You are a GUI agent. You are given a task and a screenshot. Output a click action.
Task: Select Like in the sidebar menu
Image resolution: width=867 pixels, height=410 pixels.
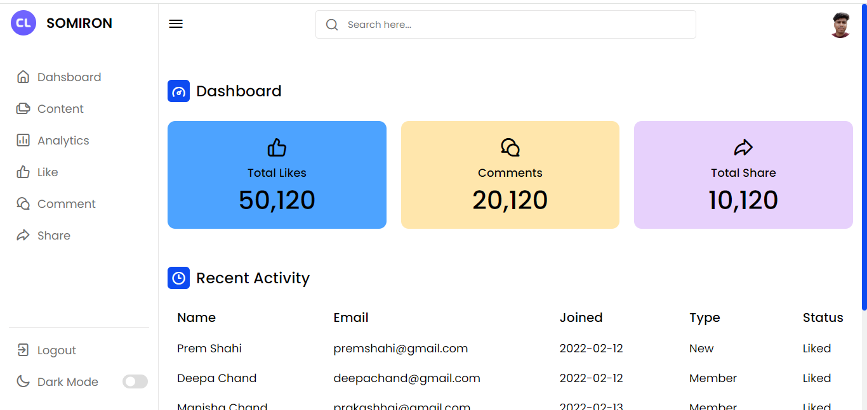47,172
